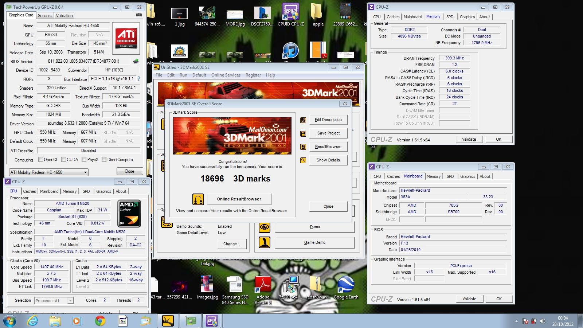Screen dimensions: 583x328
Task: Switch to the Sensors tab in GPU-Z
Action: click(x=44, y=16)
